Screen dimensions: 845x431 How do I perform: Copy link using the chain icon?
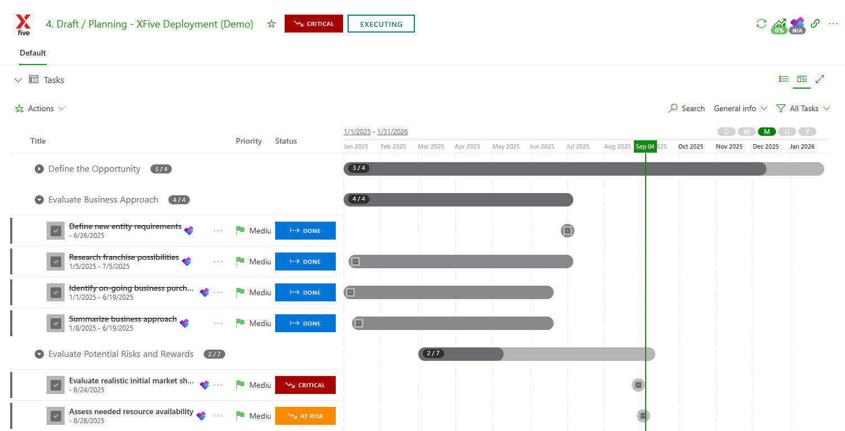click(815, 24)
